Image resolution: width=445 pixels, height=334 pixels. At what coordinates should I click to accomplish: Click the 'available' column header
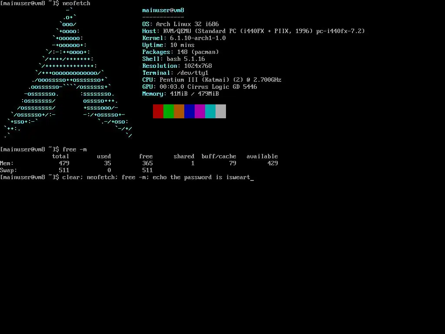click(262, 156)
